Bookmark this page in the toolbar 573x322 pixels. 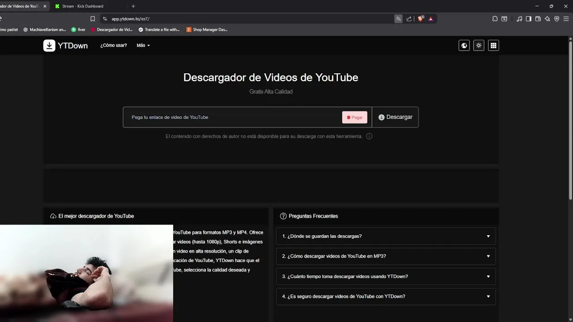93,19
